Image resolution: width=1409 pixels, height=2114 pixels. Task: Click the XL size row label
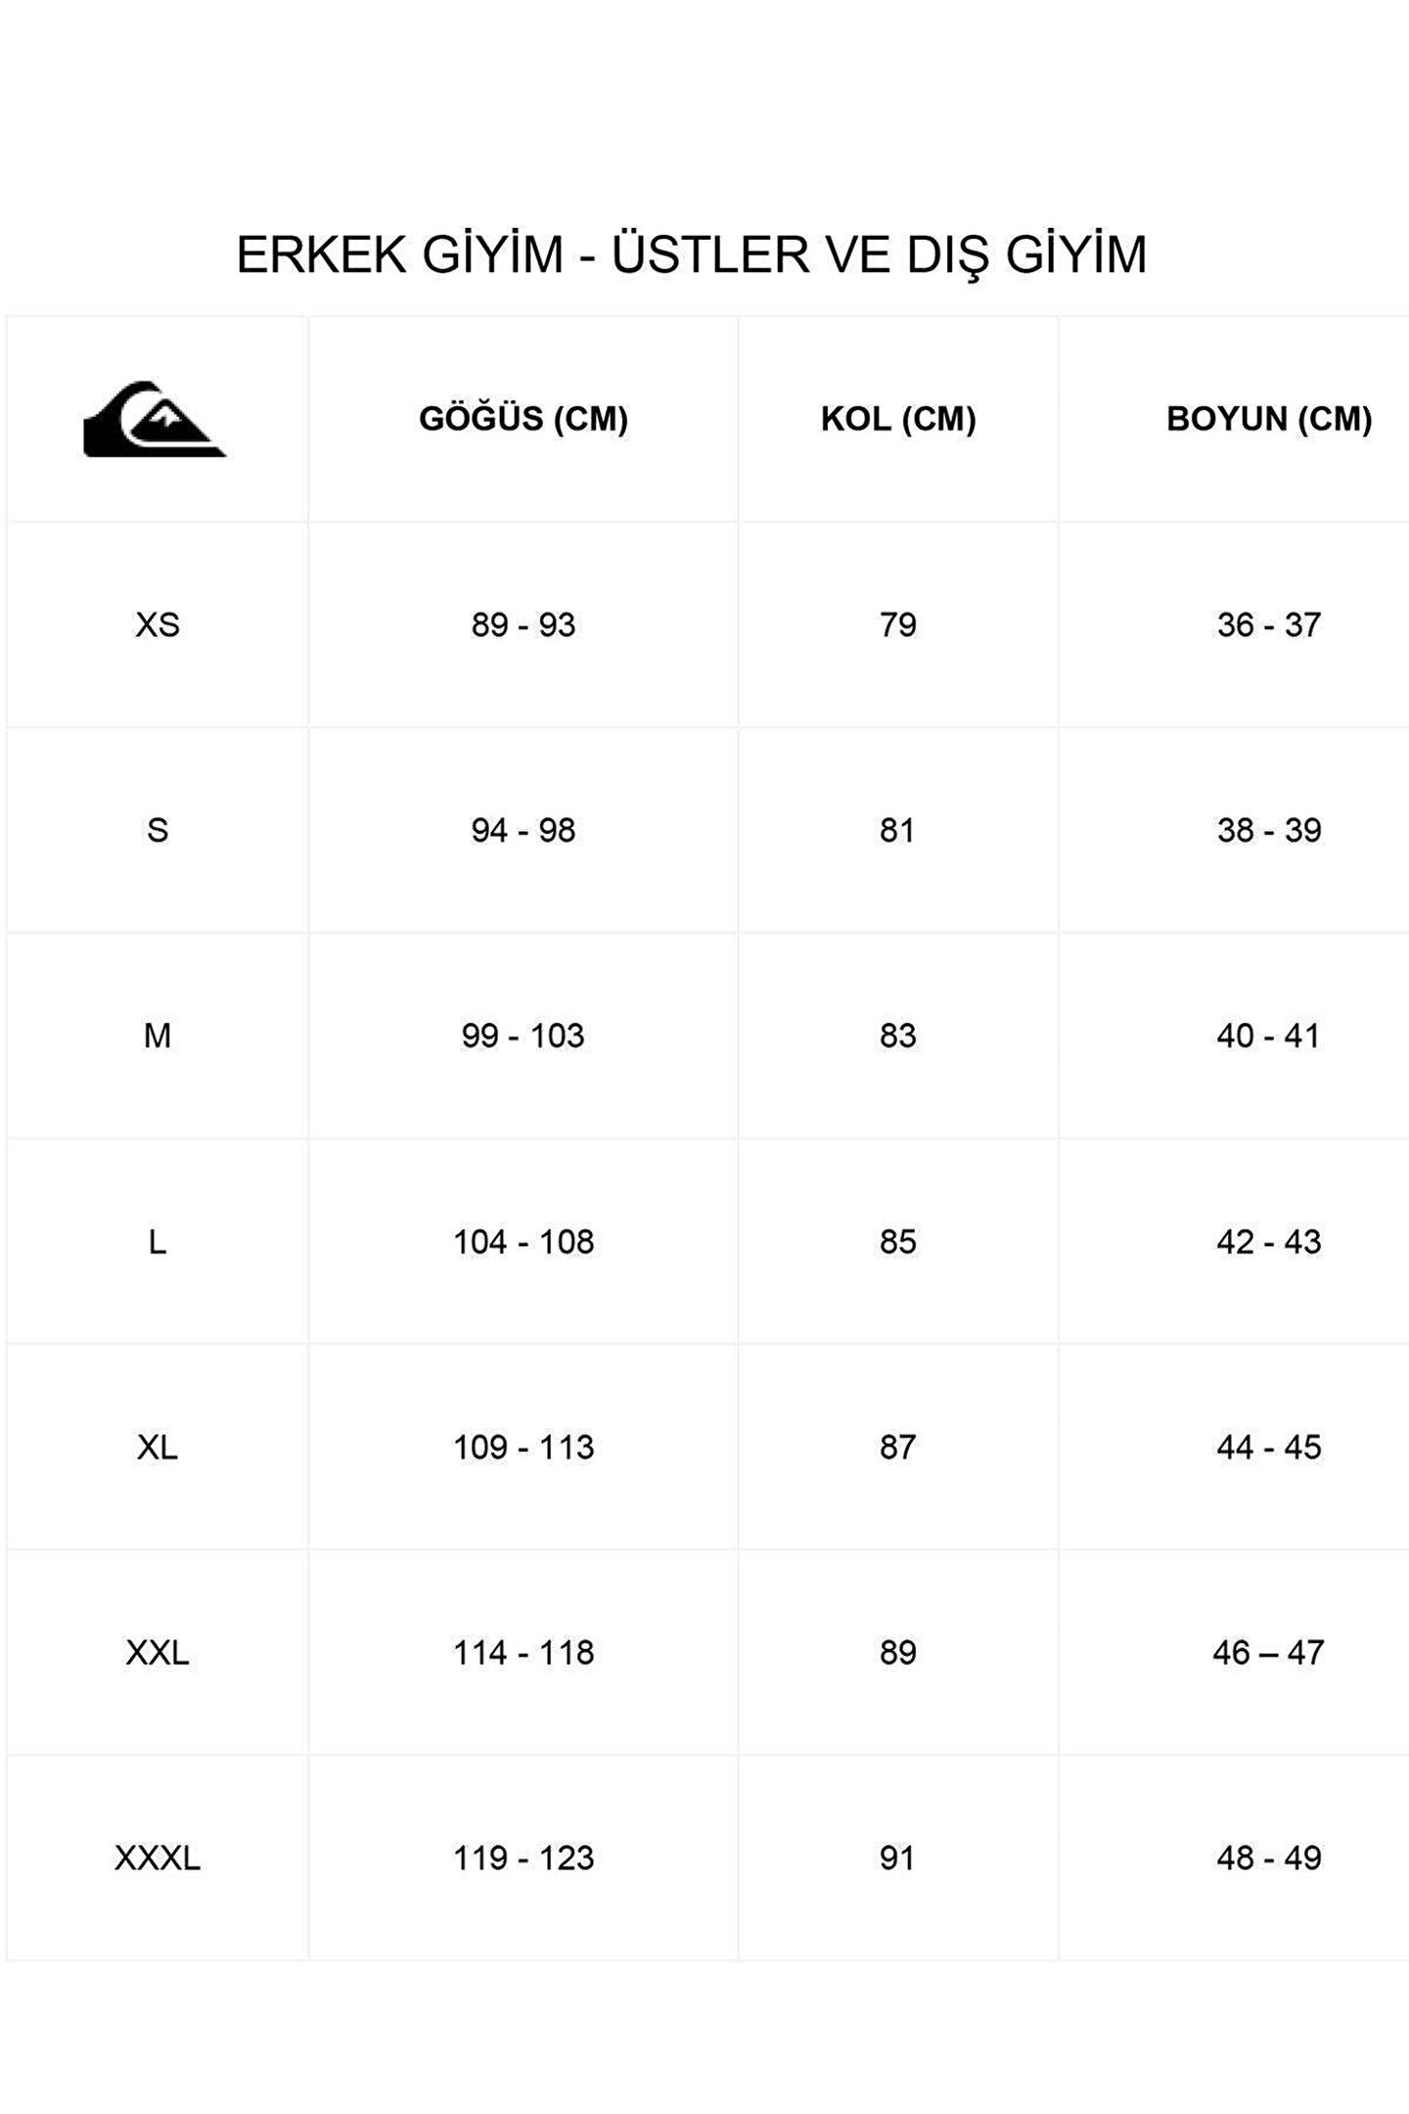point(158,1448)
